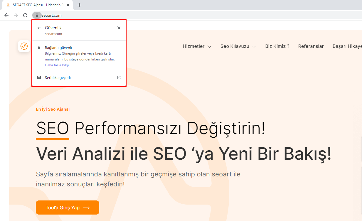Open the Hizmetler dropdown menu
The width and height of the screenshot is (362, 221).
pyautogui.click(x=197, y=46)
